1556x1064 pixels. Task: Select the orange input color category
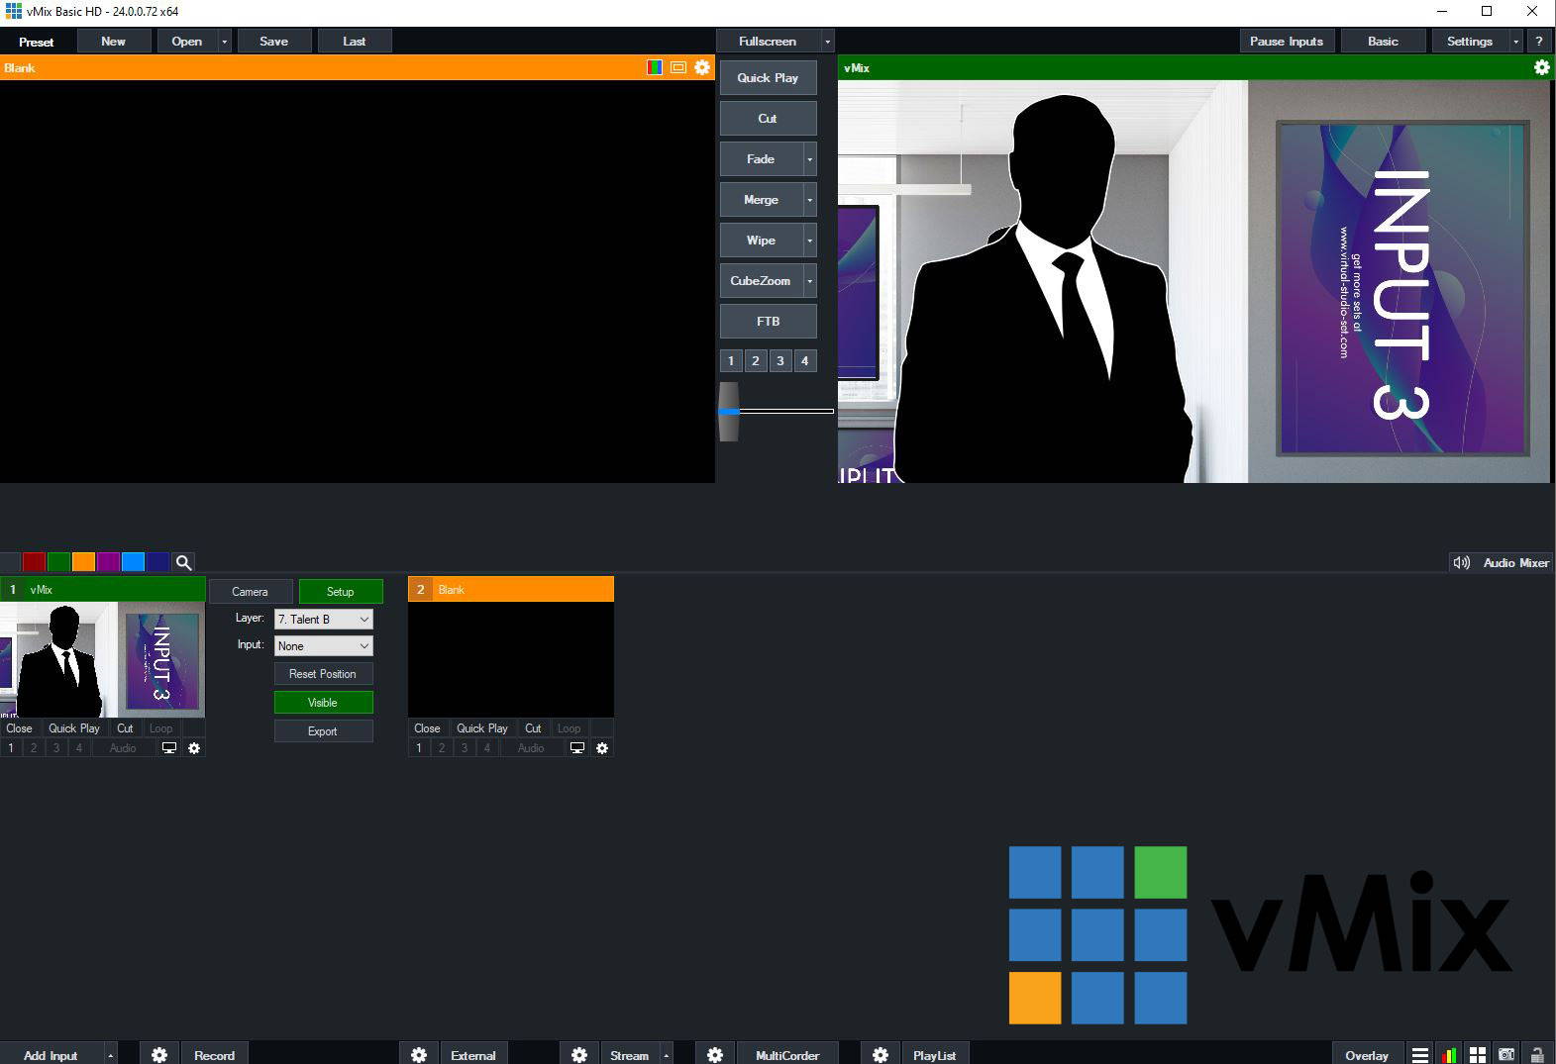[84, 562]
